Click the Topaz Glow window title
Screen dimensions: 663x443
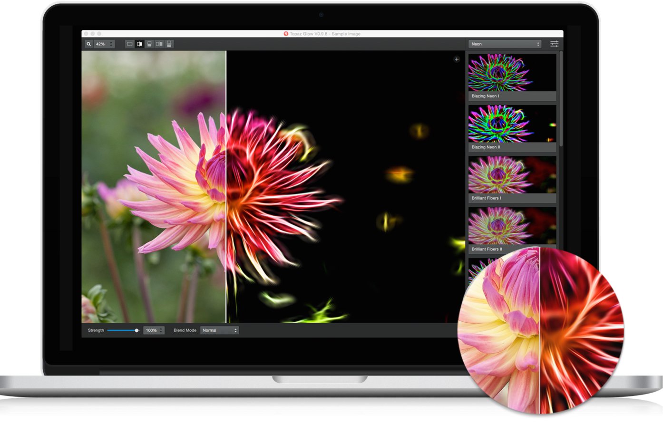click(325, 34)
